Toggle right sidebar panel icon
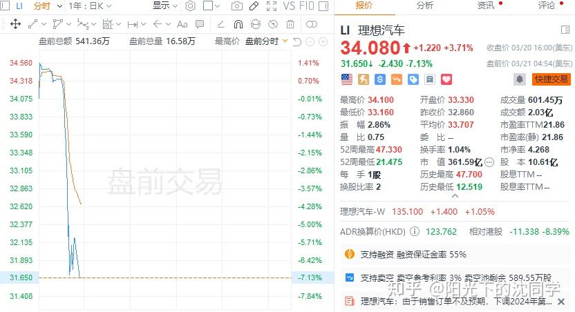 click(323, 6)
